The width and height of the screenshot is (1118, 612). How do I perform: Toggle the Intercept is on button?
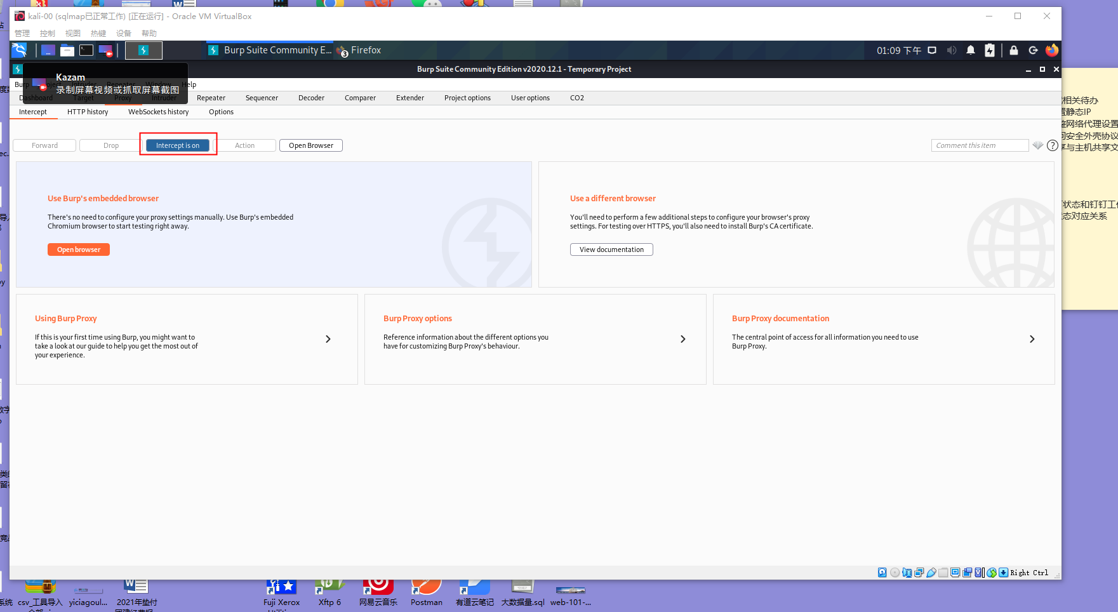point(178,145)
